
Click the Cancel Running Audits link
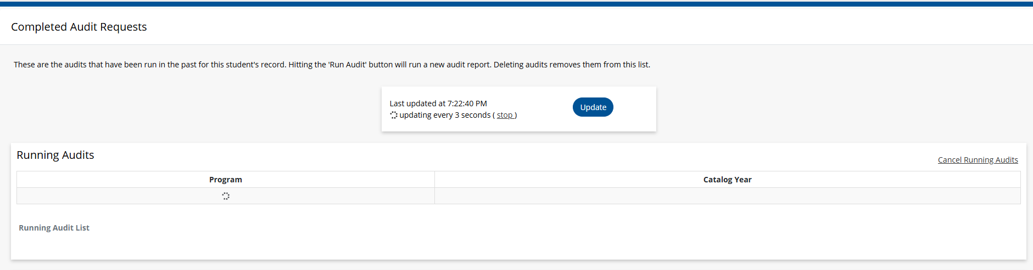point(978,160)
